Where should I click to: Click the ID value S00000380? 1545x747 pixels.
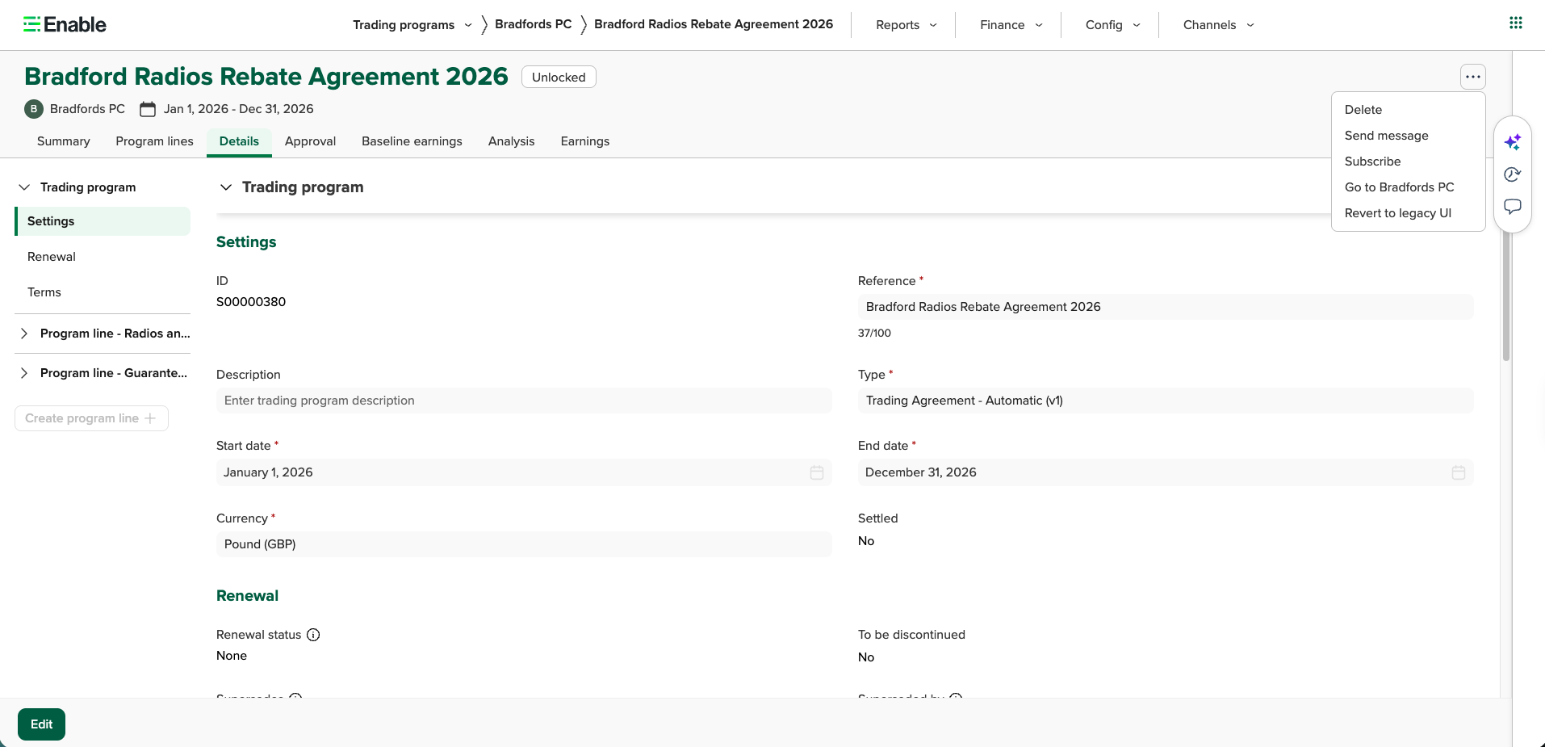click(x=251, y=302)
